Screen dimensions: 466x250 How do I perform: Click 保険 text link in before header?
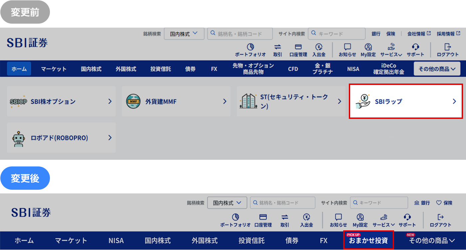click(x=391, y=34)
